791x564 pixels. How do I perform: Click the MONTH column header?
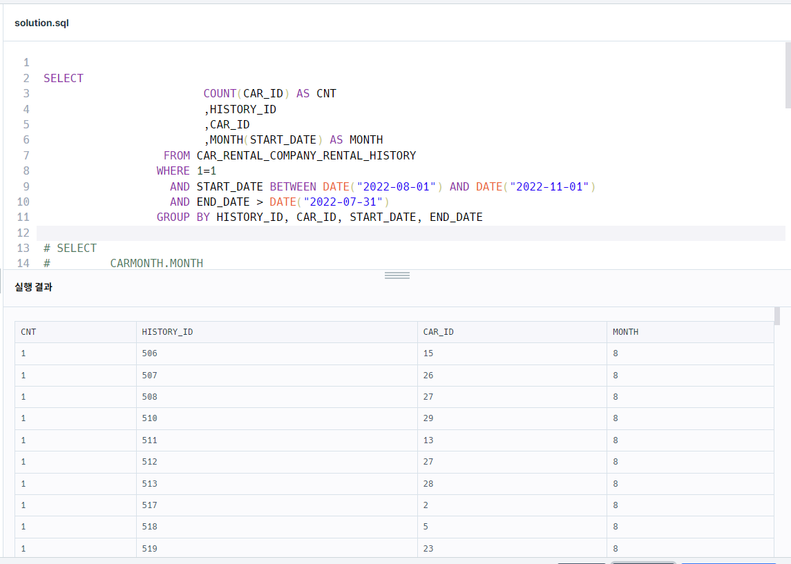pos(690,331)
